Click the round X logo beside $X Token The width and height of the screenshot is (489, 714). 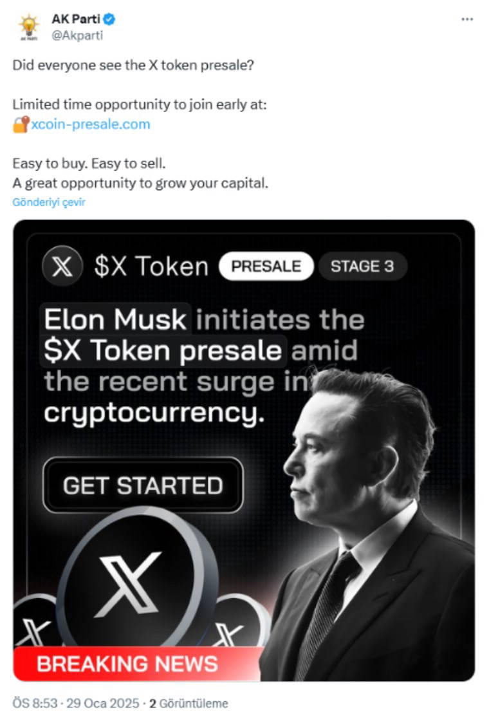(x=62, y=267)
